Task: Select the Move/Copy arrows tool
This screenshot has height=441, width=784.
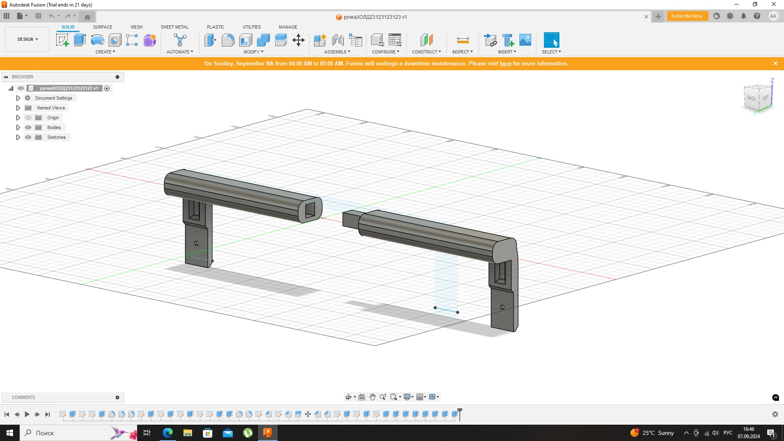Action: click(x=298, y=40)
